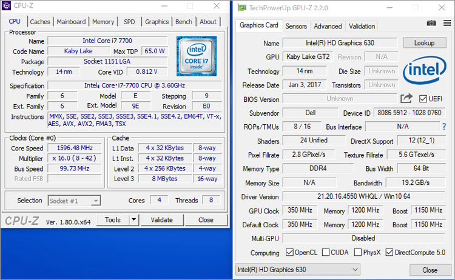Click the GPU-Z title bar app icon
The height and width of the screenshot is (280, 455).
[242, 8]
